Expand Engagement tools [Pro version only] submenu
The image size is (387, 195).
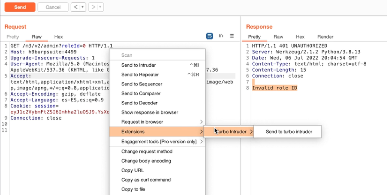pos(157,142)
